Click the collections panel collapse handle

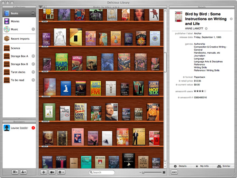click(x=37, y=90)
